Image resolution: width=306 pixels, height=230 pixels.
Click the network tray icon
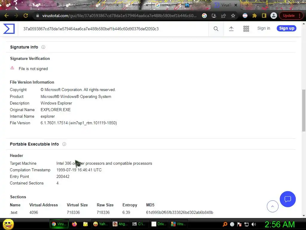coord(247,224)
